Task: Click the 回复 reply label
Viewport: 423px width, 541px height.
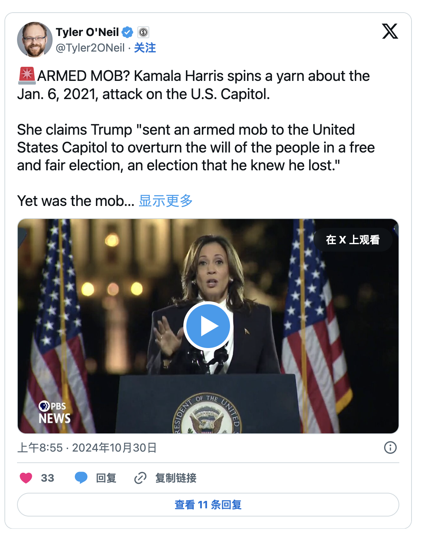Action: pos(106,478)
